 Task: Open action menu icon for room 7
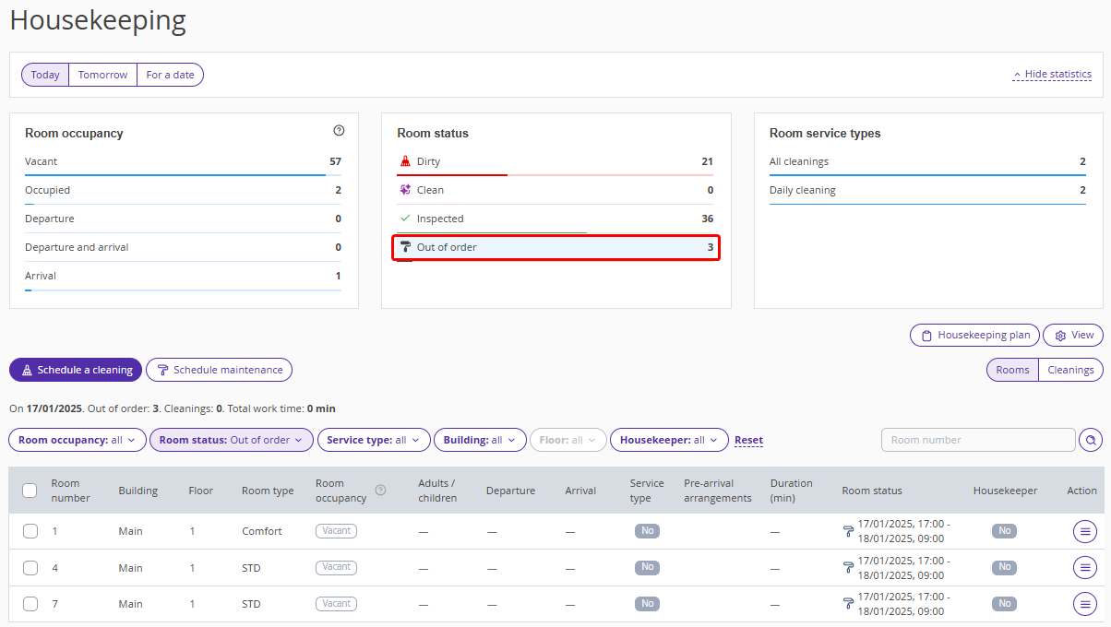[1085, 604]
